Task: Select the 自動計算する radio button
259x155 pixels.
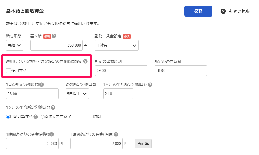Action: (x=8, y=117)
